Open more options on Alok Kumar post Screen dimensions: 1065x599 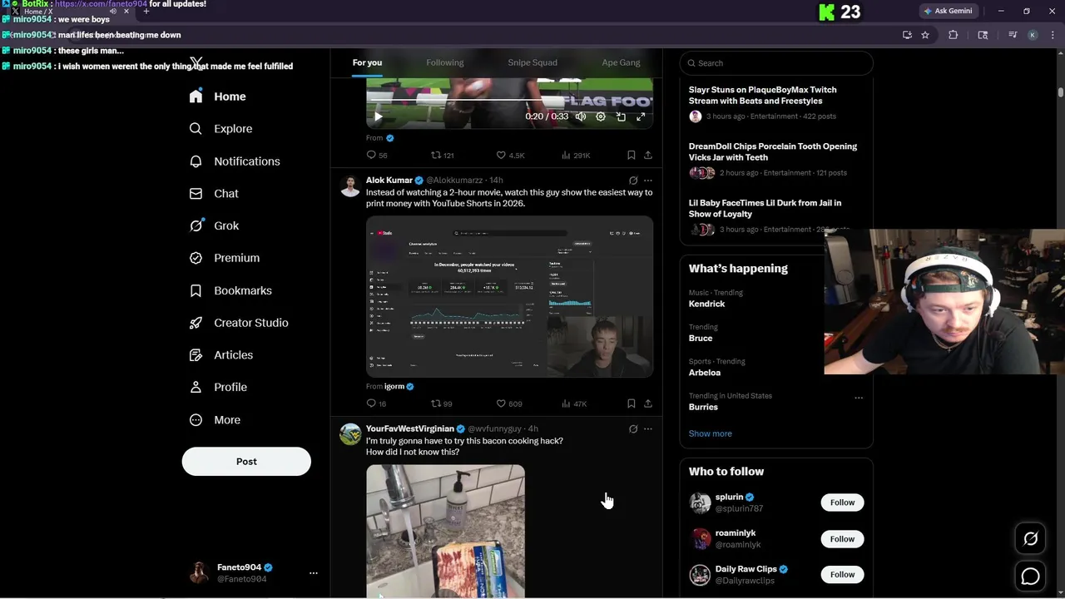648,181
